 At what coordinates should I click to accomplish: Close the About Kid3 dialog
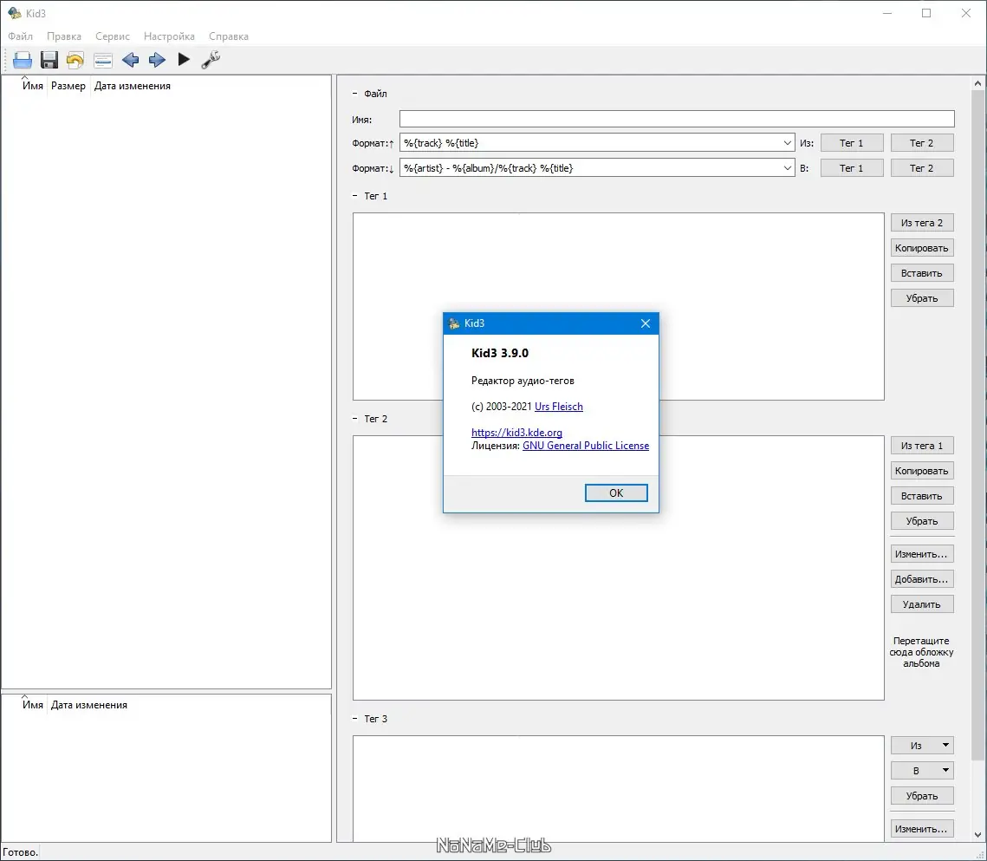[646, 323]
